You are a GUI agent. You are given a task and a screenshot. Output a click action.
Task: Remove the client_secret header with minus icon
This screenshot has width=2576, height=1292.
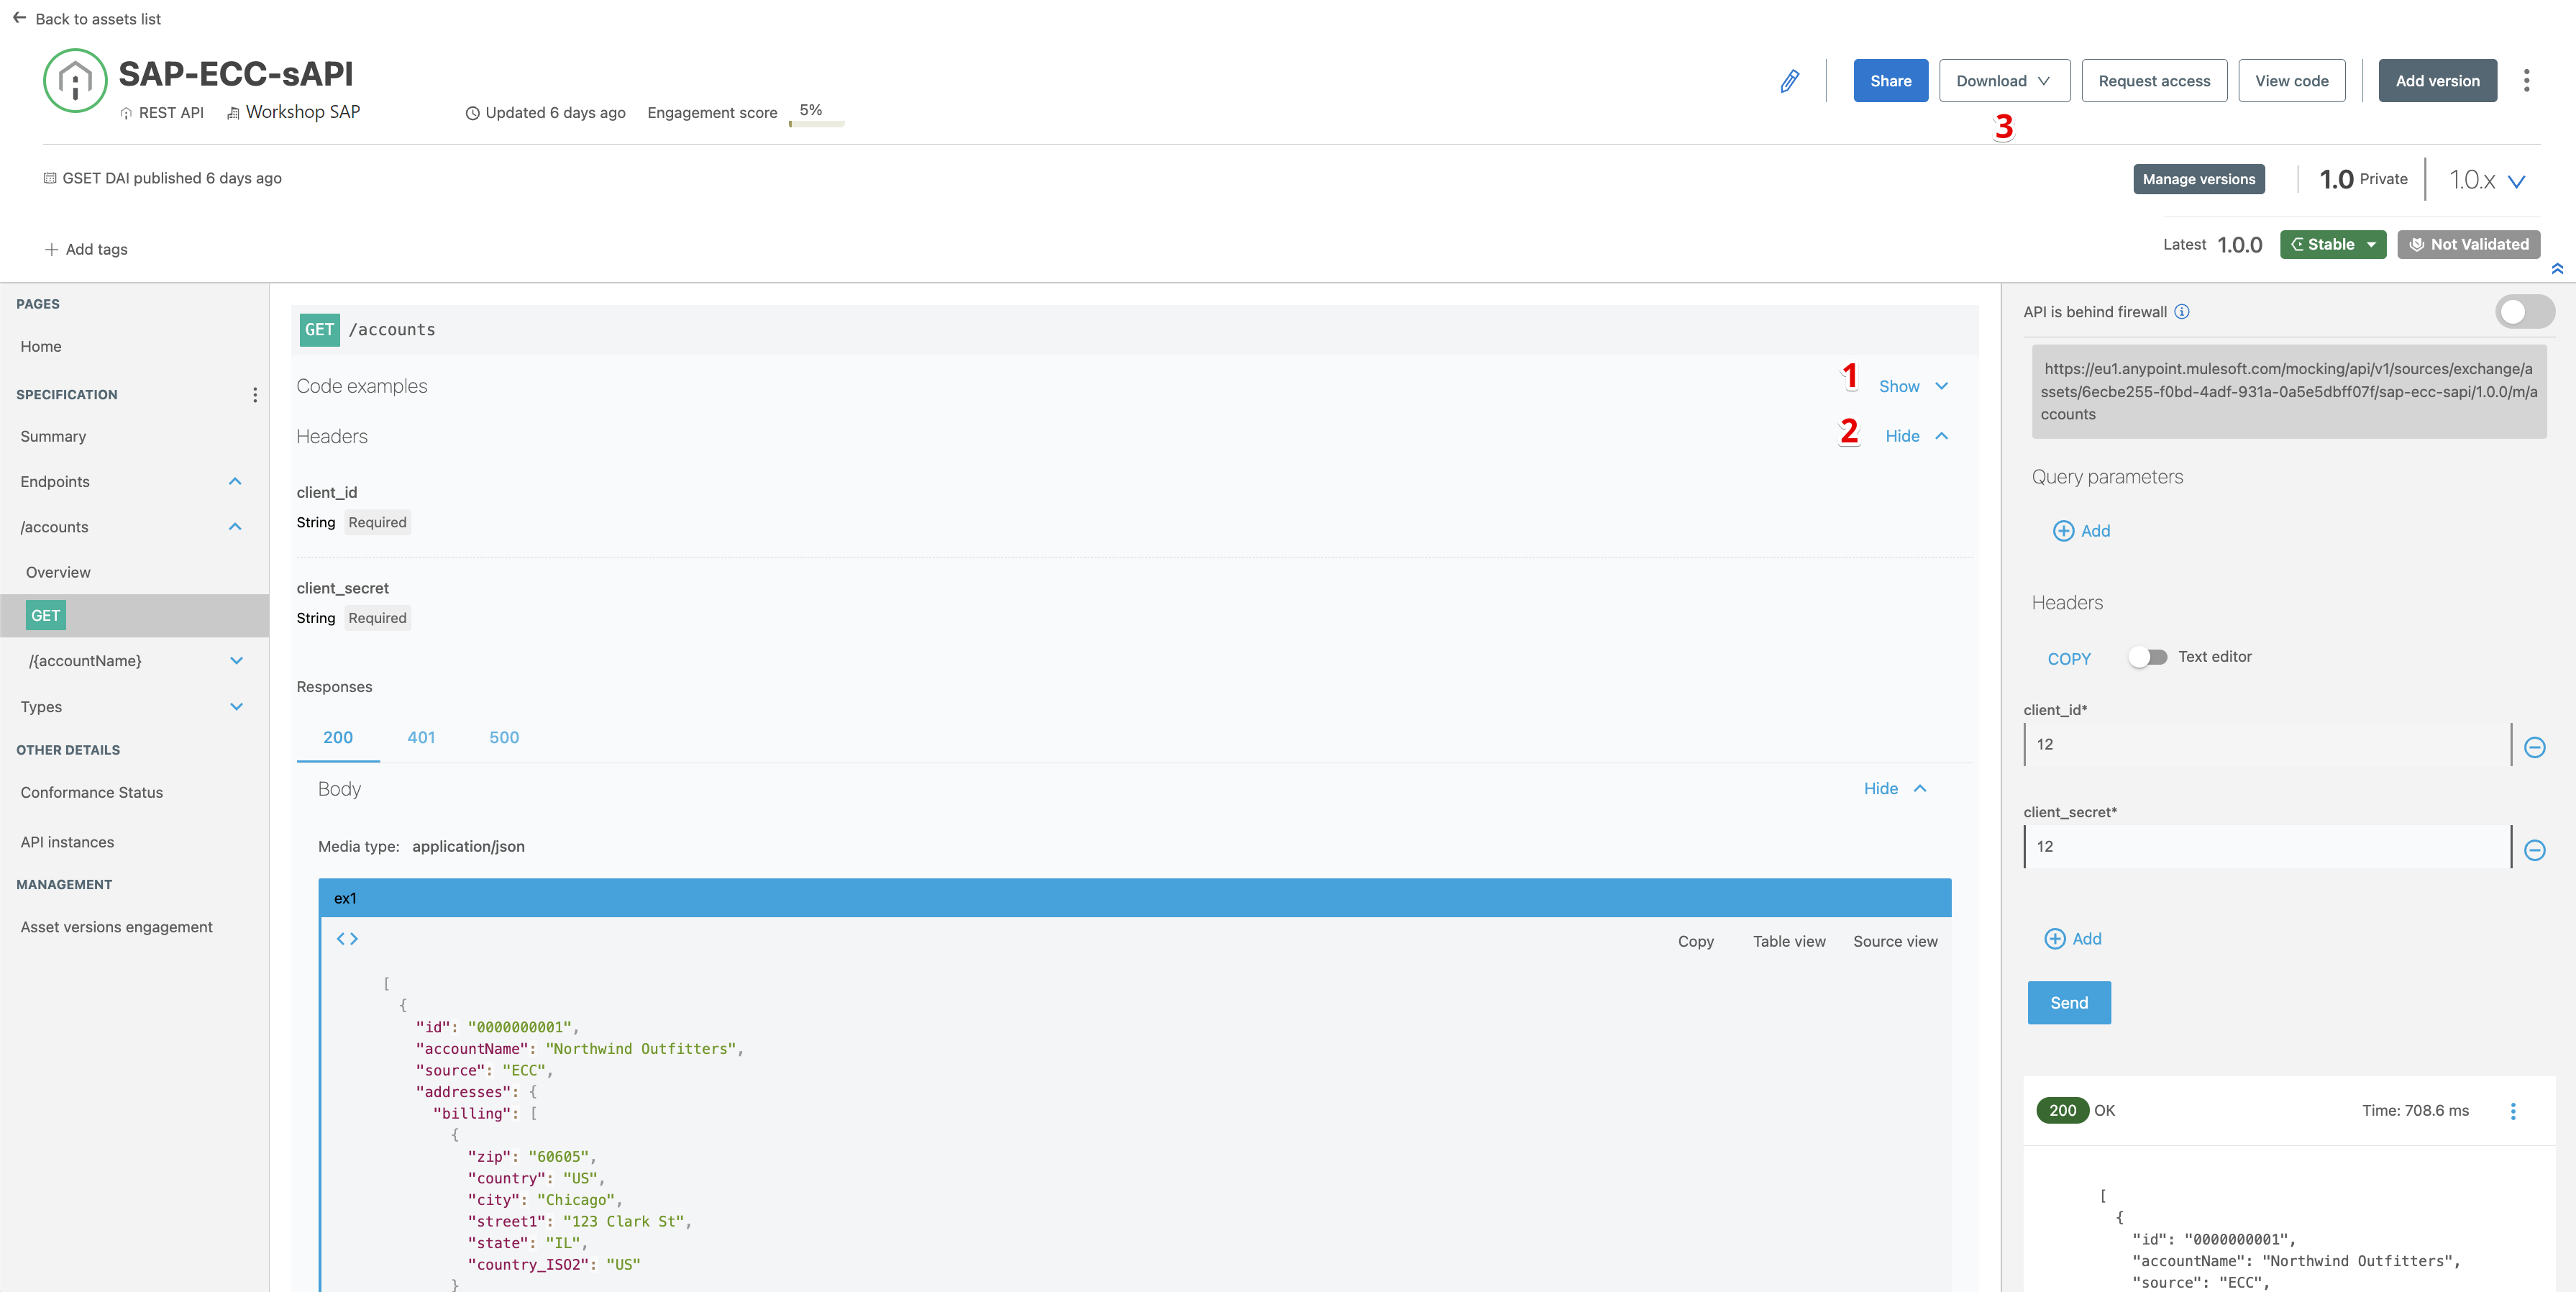pos(2534,850)
